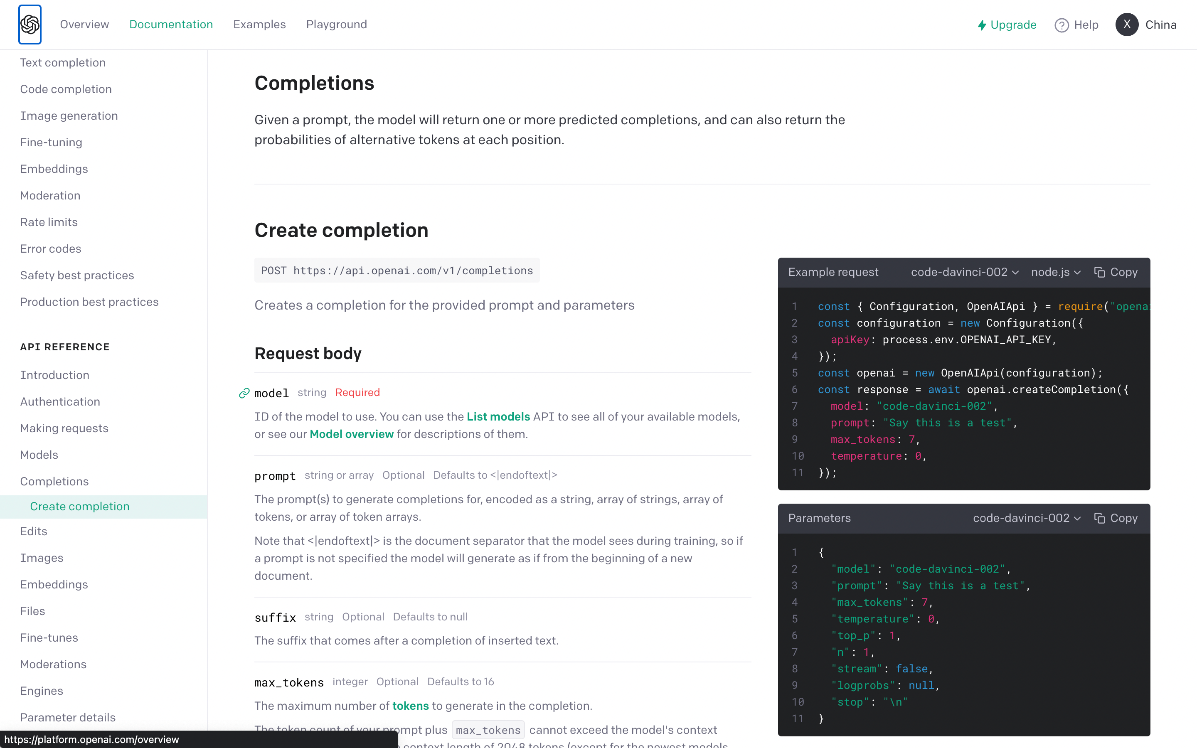Open the Example request model dropdown
Viewport: 1197px width, 748px height.
tap(965, 272)
